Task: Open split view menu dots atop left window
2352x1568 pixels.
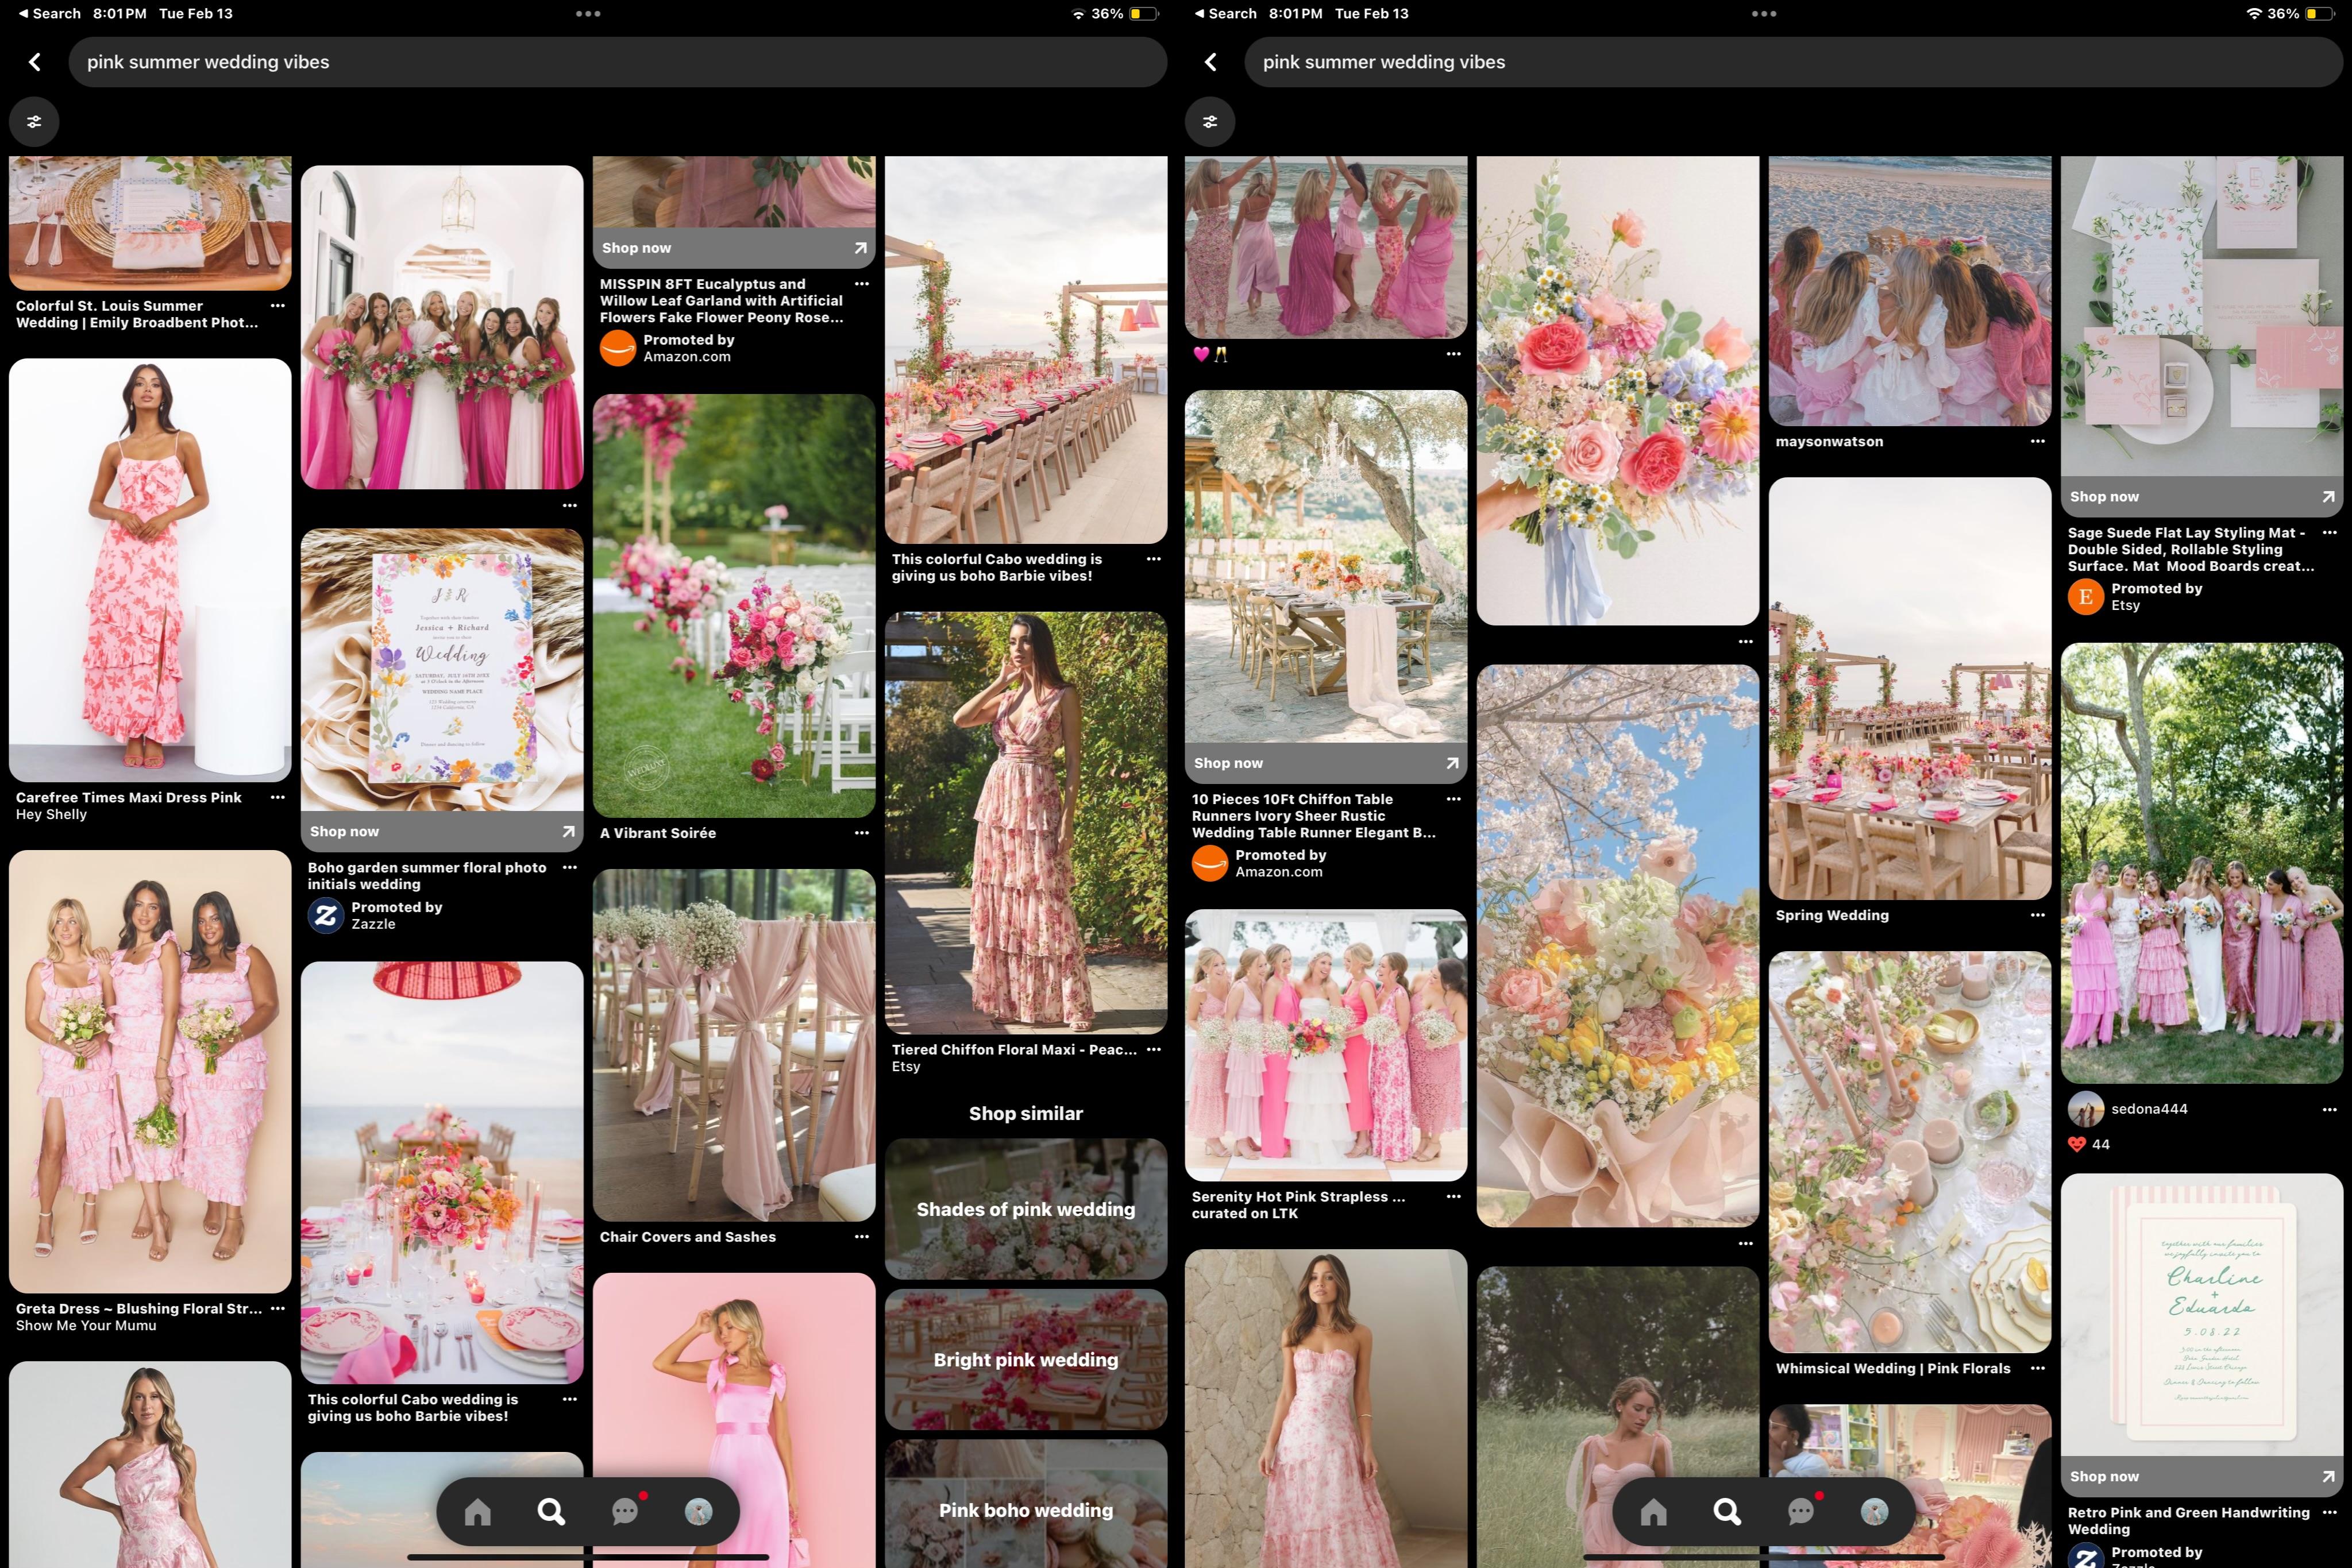Action: pos(588,14)
